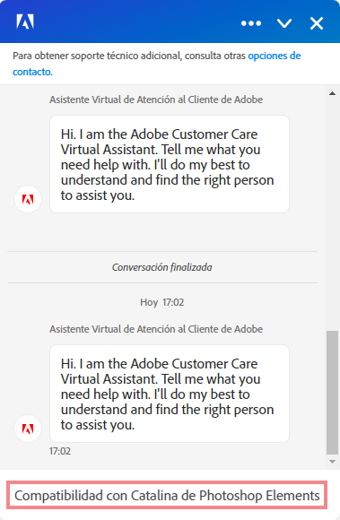Click the "Conversación finalizada" divider label

[161, 267]
